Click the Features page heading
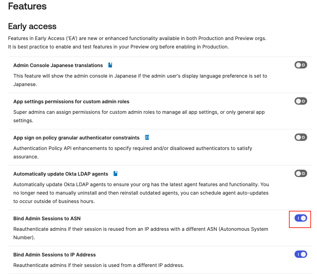The height and width of the screenshot is (274, 317). coord(27,6)
